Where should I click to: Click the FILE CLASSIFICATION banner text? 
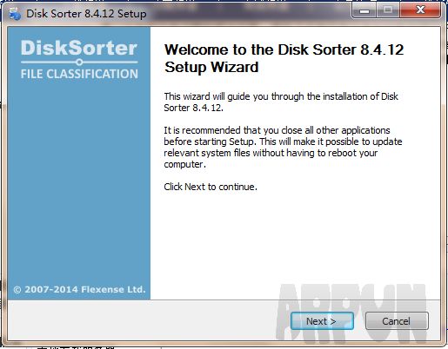click(79, 74)
